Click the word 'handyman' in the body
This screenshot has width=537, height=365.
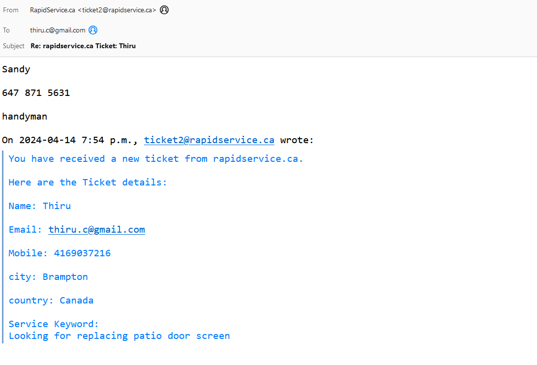click(25, 117)
